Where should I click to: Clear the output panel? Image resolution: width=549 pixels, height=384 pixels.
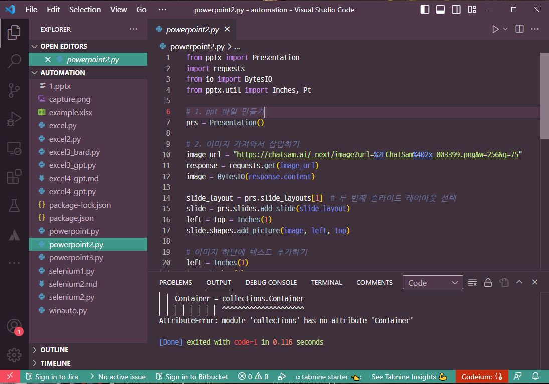click(472, 282)
